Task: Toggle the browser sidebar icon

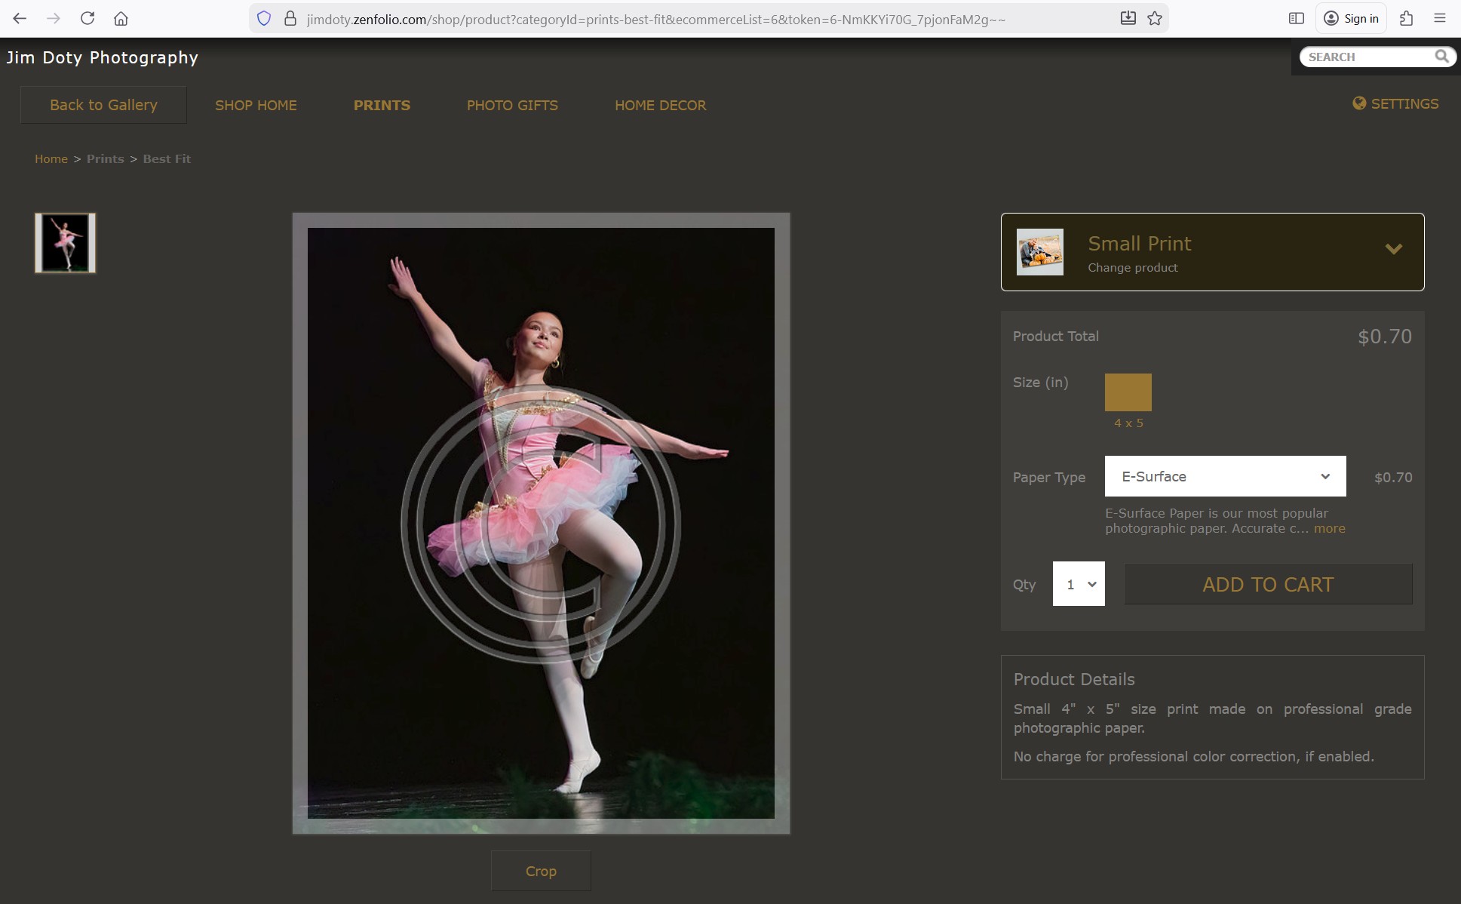Action: 1296,19
